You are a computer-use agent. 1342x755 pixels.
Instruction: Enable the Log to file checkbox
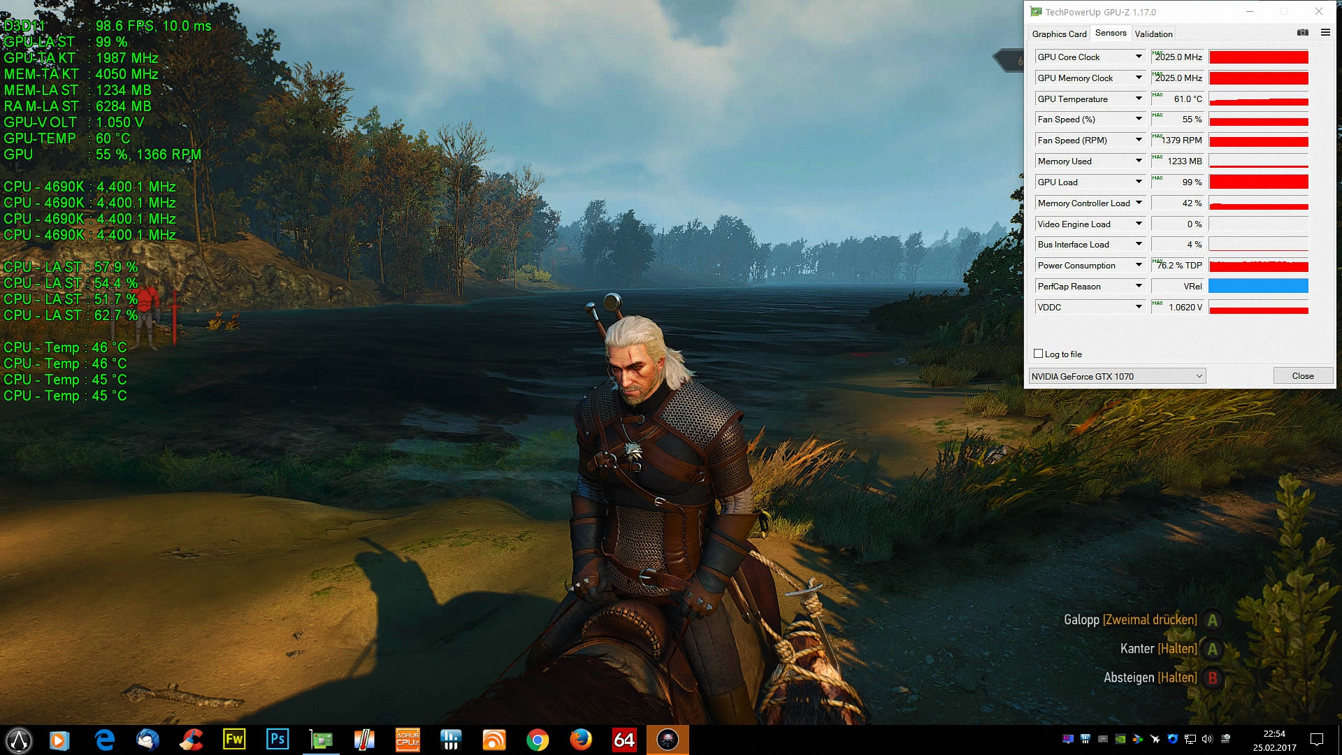[x=1038, y=354]
